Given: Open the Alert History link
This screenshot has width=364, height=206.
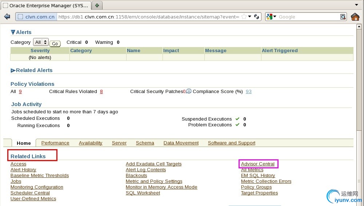Looking at the screenshot, I should click(23, 170).
